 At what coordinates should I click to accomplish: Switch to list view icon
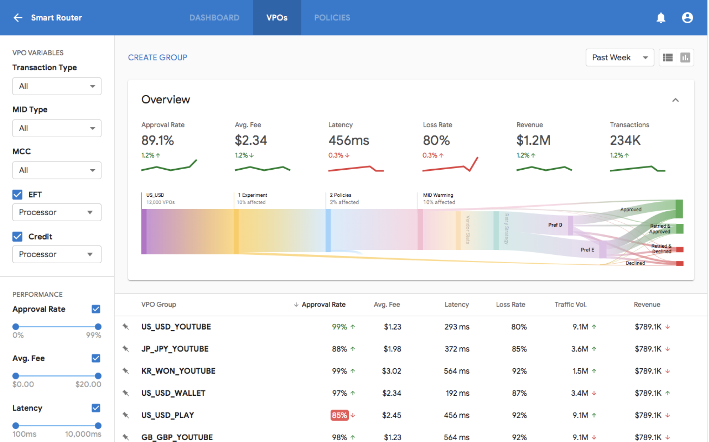(668, 57)
